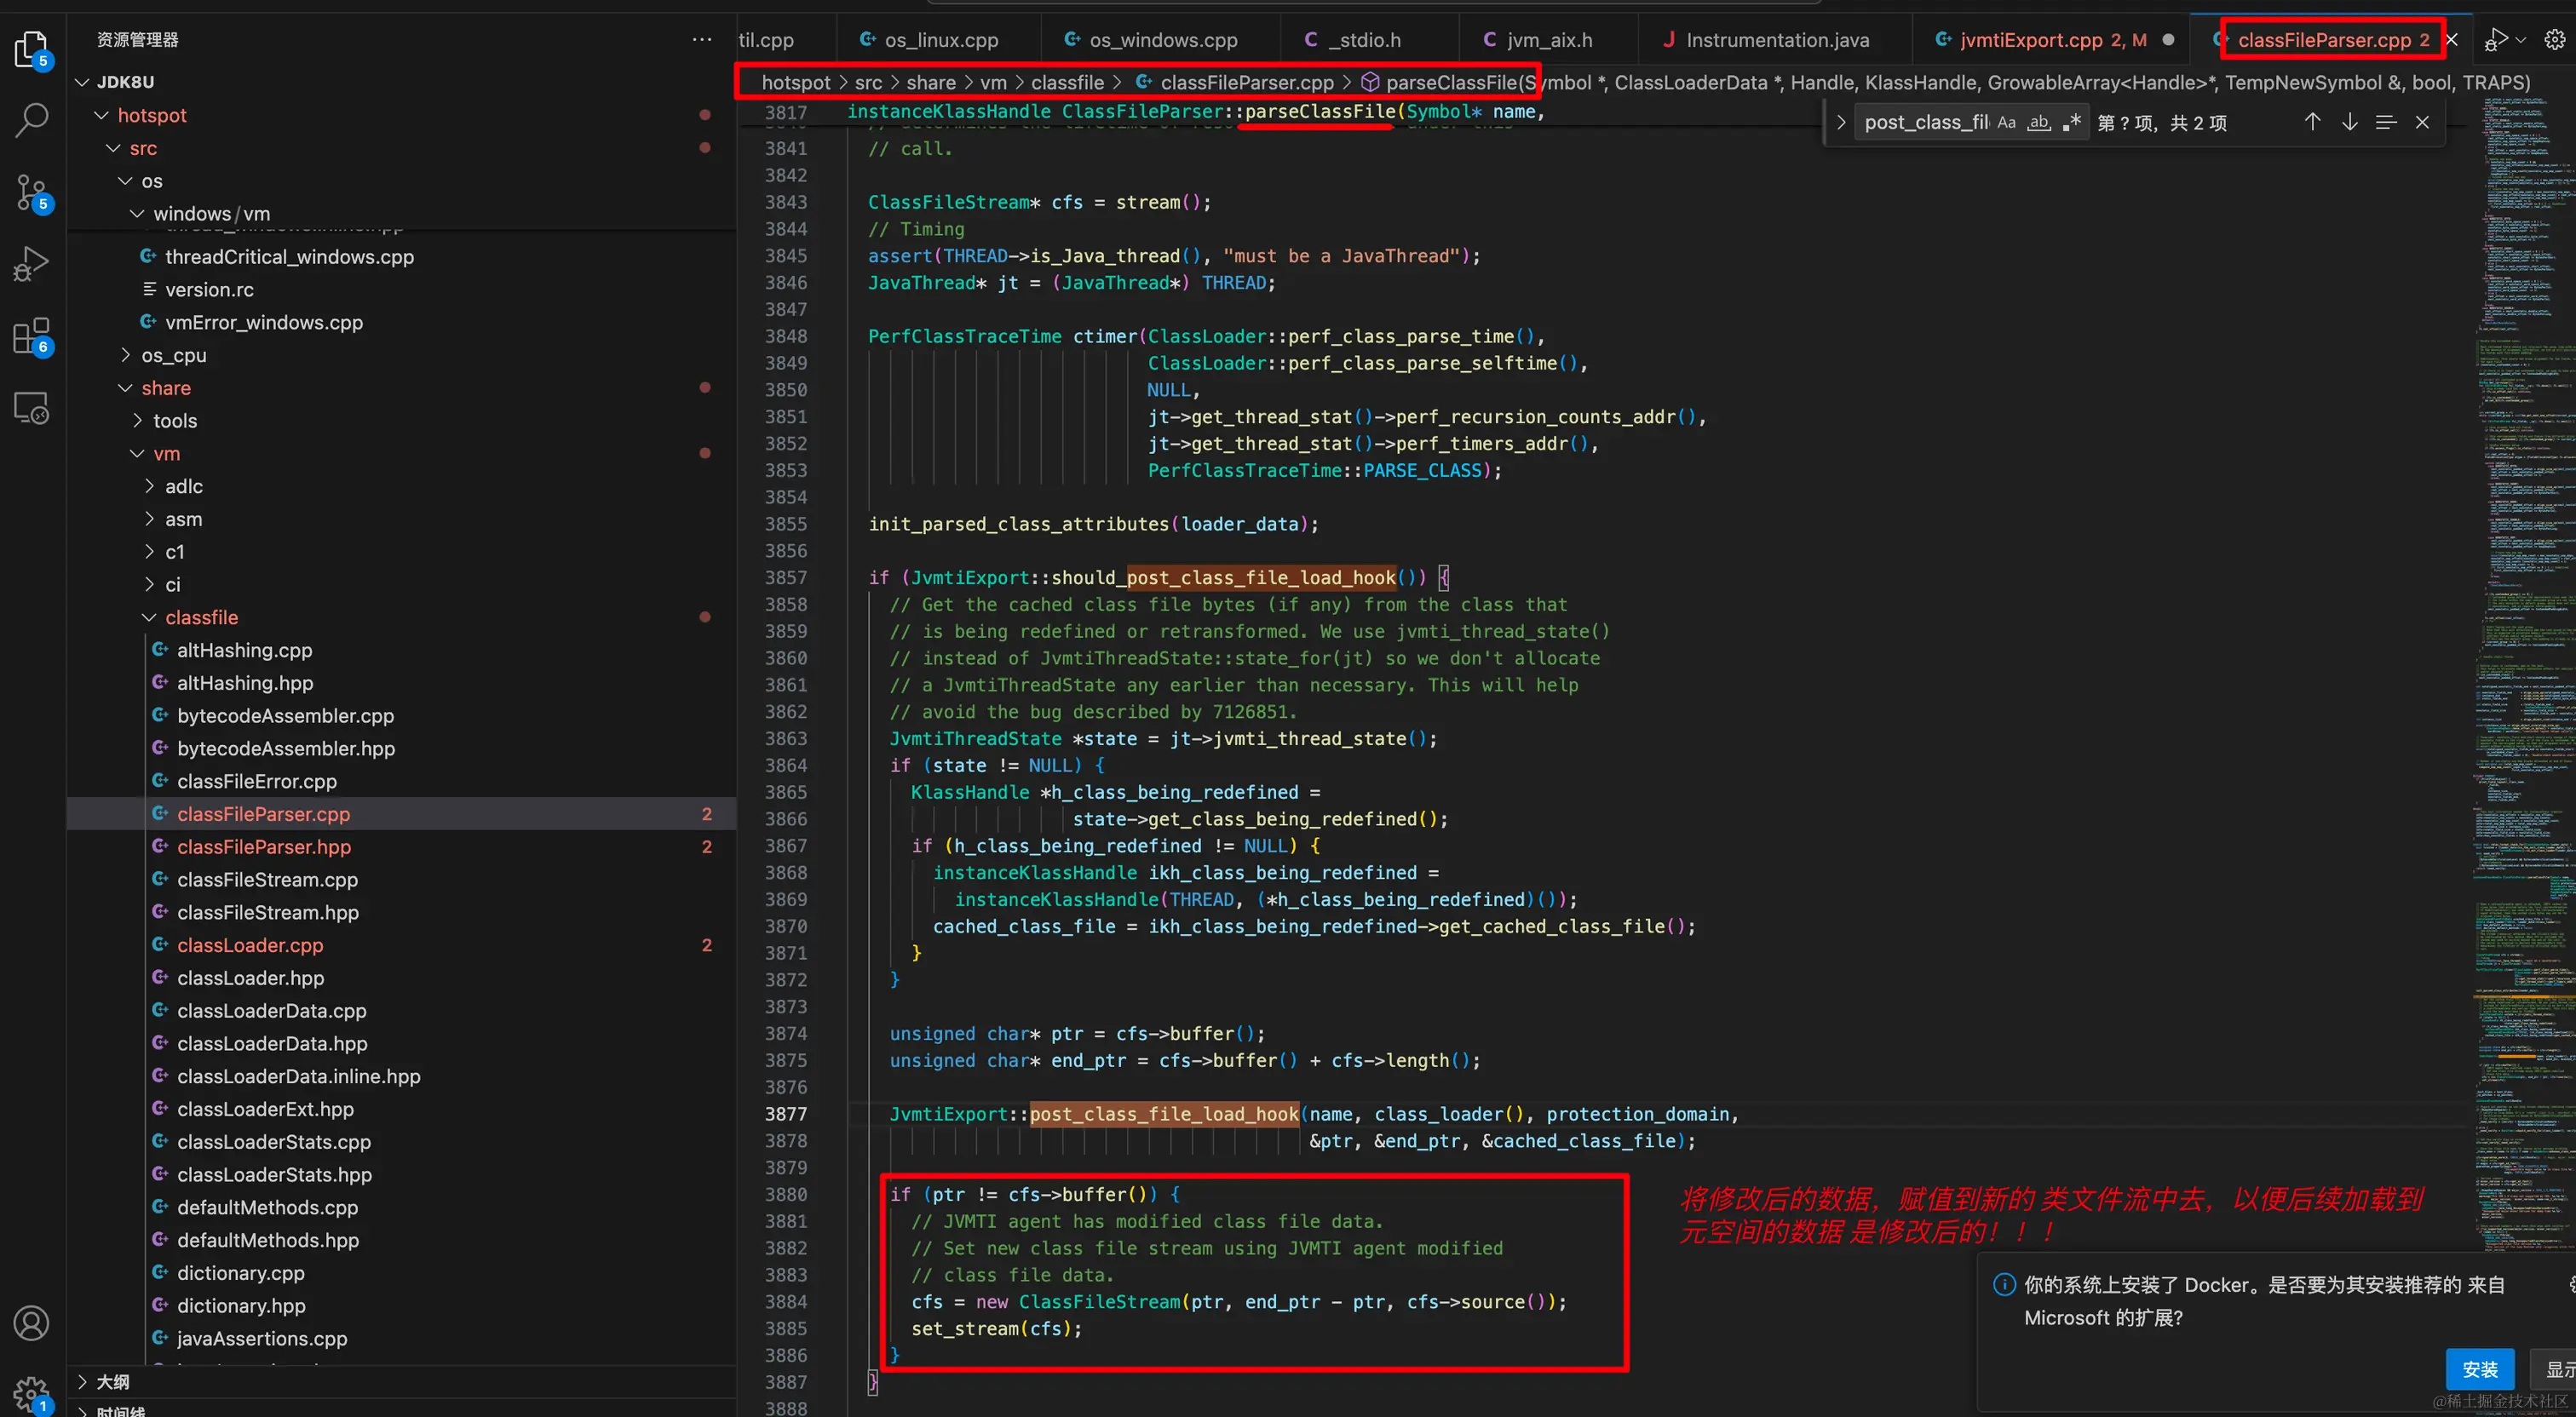Screen dimensions: 2576x1417
Task: Expand the tools folder
Action: pyautogui.click(x=174, y=421)
